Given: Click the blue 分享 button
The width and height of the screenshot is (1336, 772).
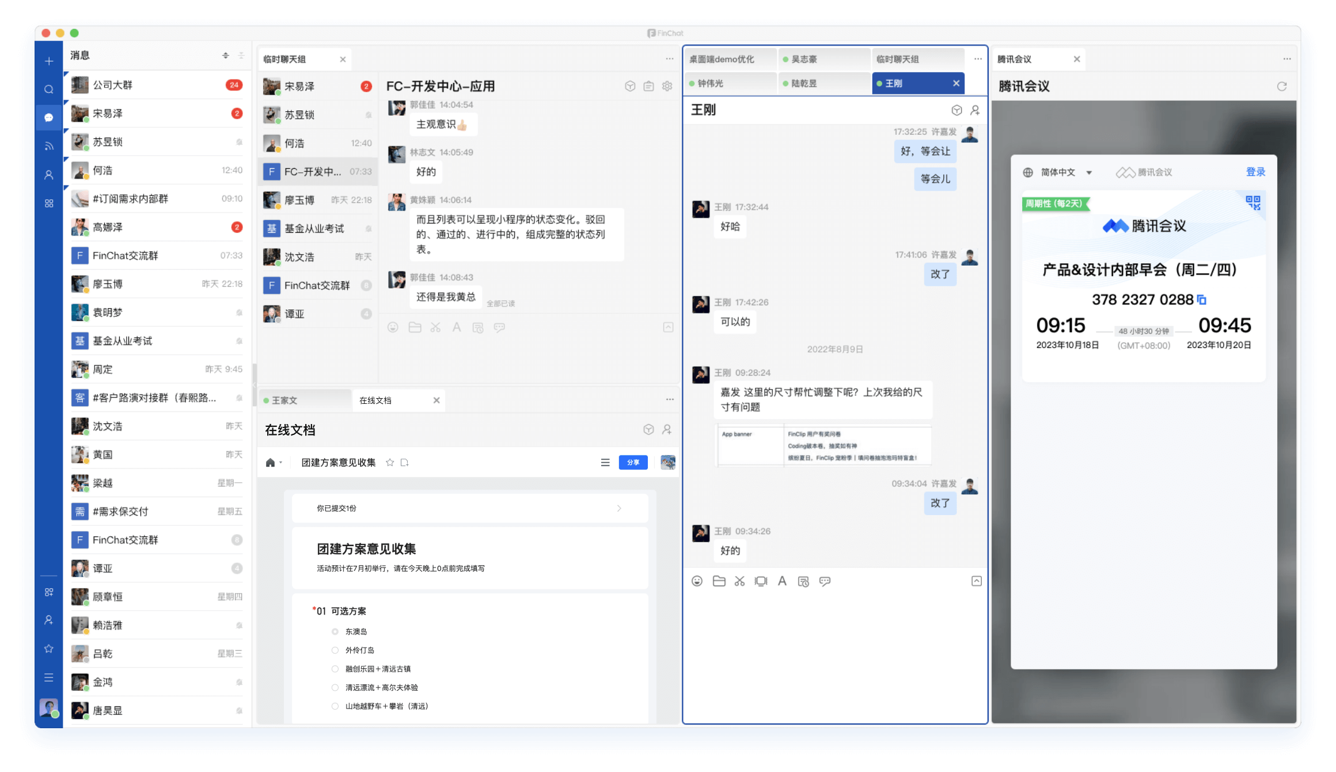Looking at the screenshot, I should 633,462.
